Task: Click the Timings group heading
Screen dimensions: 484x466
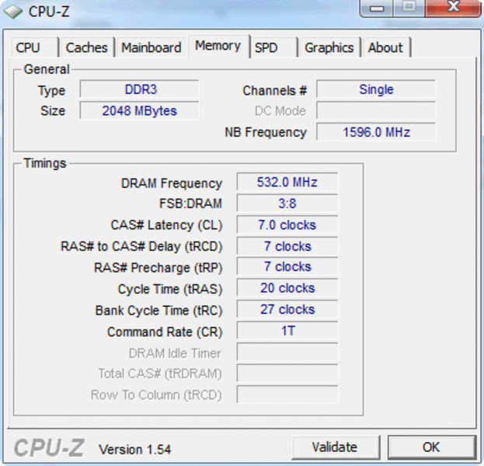Action: (45, 163)
